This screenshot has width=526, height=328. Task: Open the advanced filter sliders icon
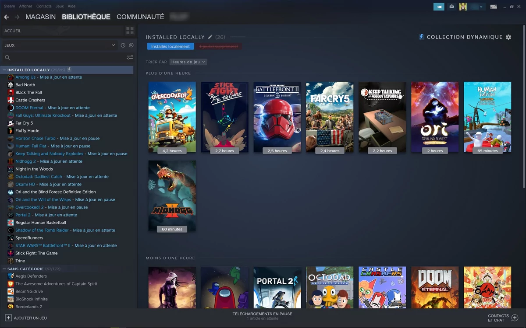(130, 57)
